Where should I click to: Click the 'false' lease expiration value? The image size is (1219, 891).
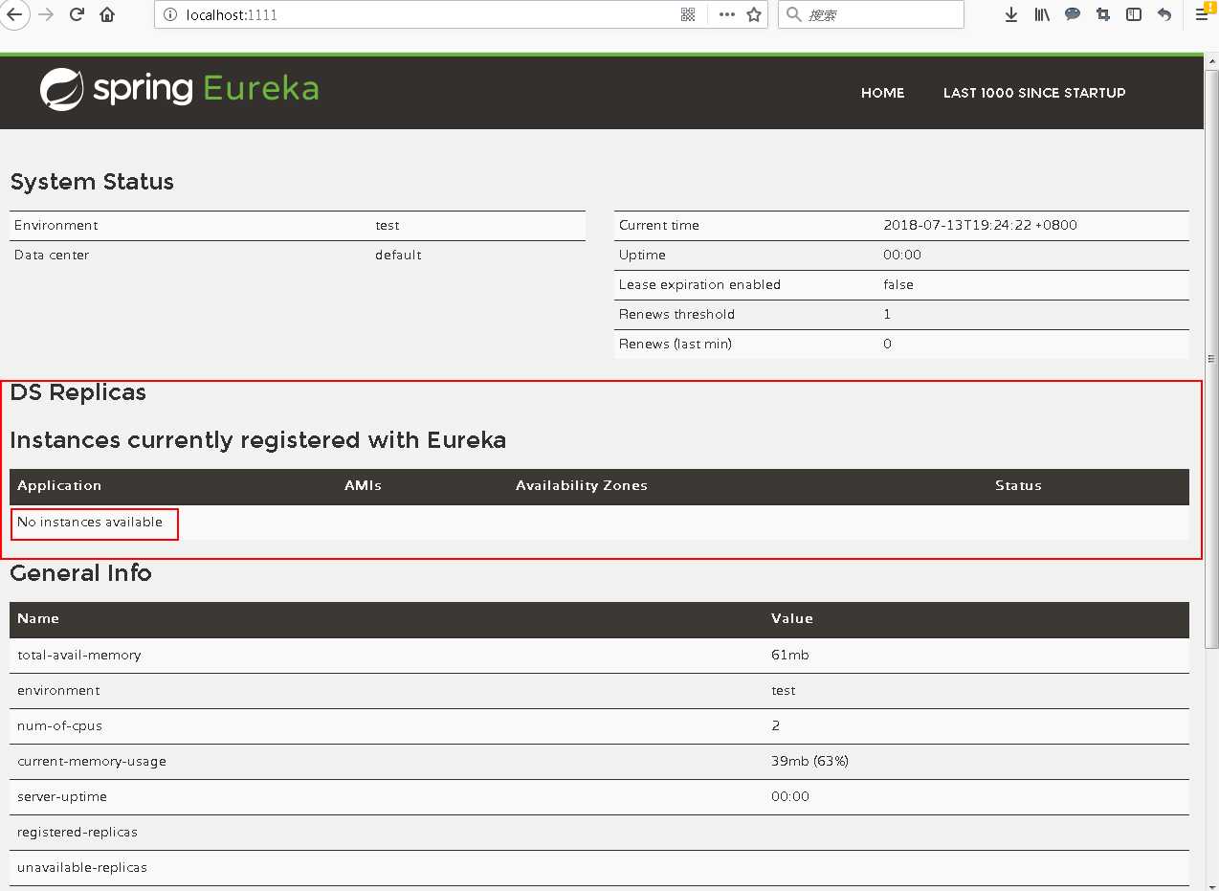[898, 284]
